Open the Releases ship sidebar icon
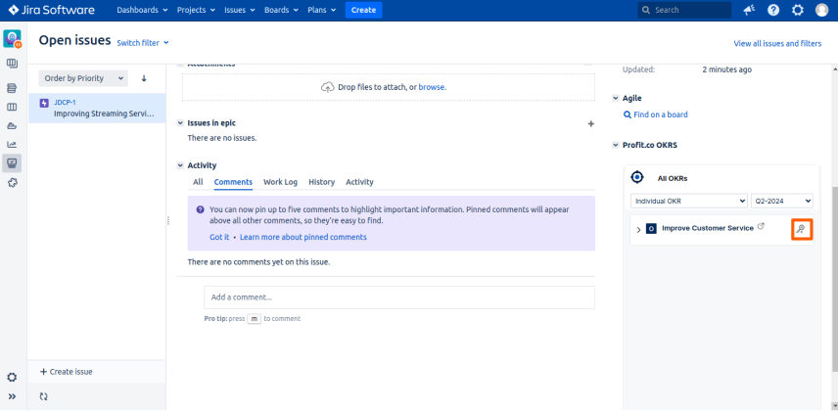This screenshot has width=838, height=411. 12,126
